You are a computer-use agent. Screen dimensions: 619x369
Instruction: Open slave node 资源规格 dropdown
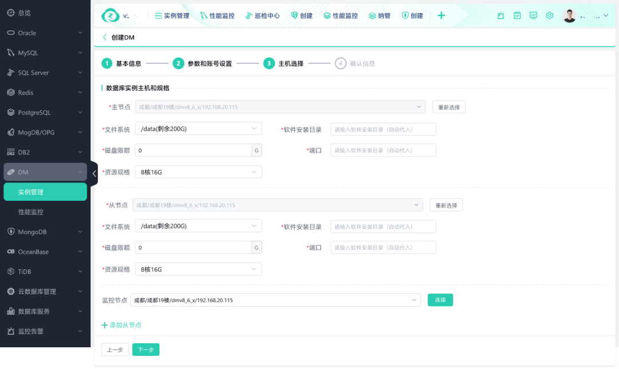(198, 269)
